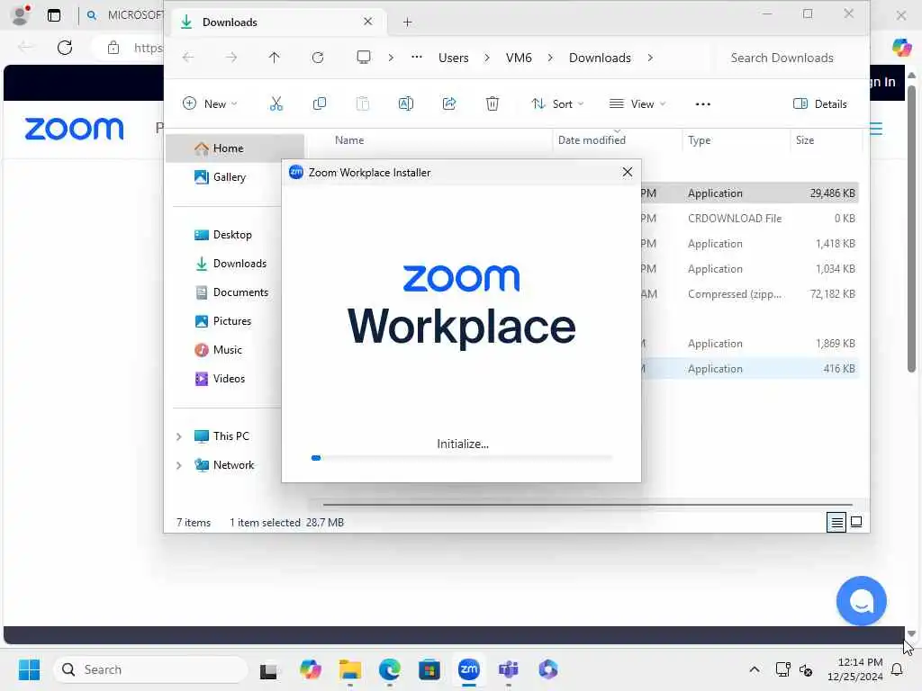This screenshot has height=691, width=922.
Task: Go up one folder with the Up arrow
Action: (274, 58)
